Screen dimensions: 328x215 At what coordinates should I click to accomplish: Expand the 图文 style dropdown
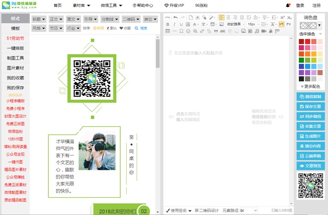[73, 19]
